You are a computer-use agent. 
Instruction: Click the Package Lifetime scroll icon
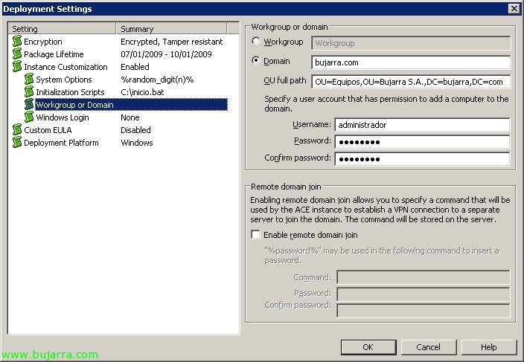(16, 54)
